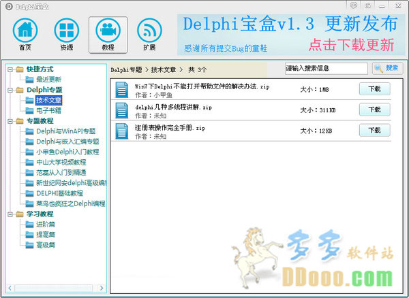Download delphi几种多线程讲解.zip
The width and height of the screenshot is (409, 298).
coord(374,110)
